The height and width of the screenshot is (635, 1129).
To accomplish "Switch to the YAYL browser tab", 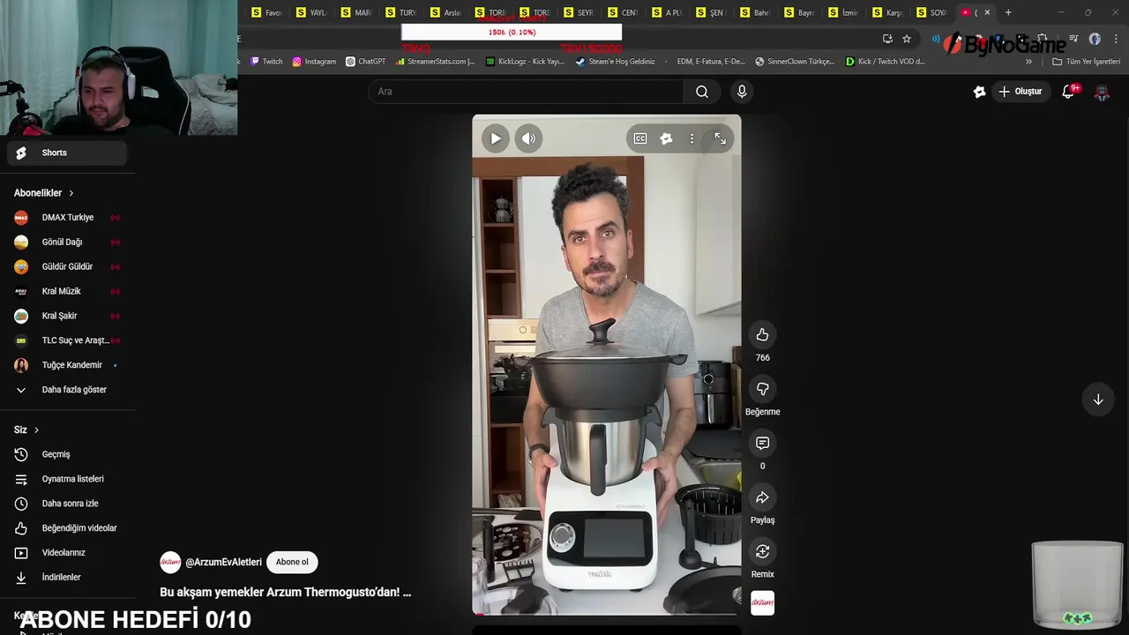I will point(310,12).
